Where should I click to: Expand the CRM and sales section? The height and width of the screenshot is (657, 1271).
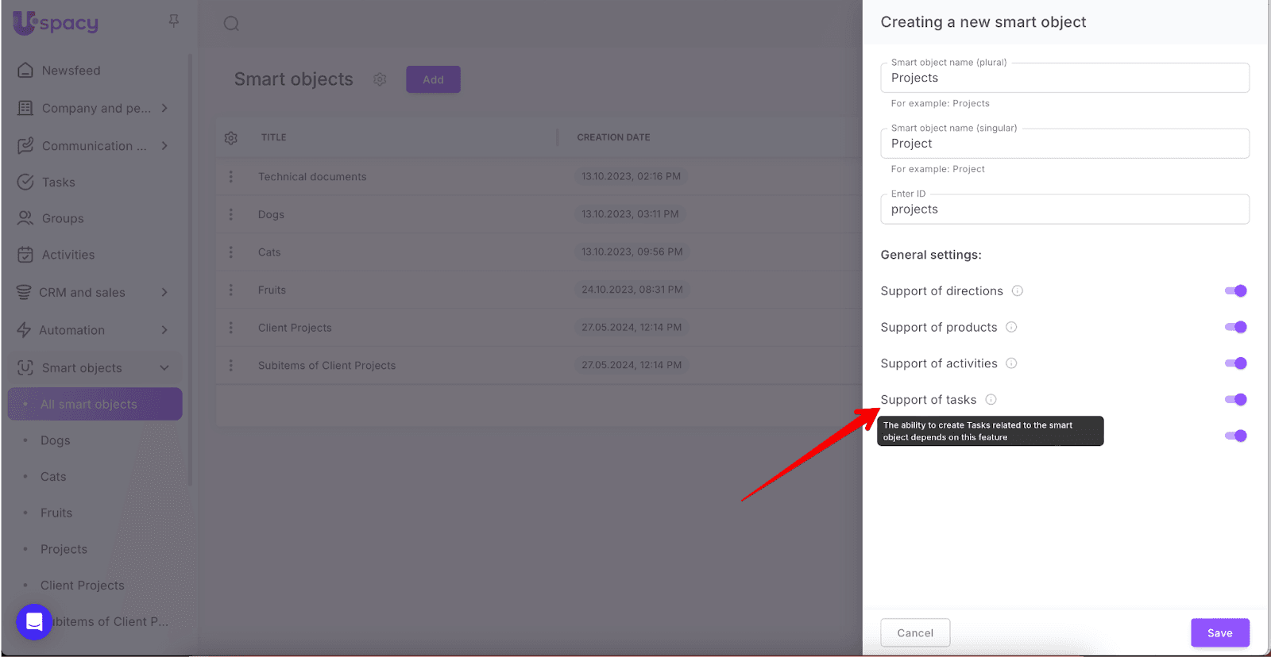(x=164, y=292)
